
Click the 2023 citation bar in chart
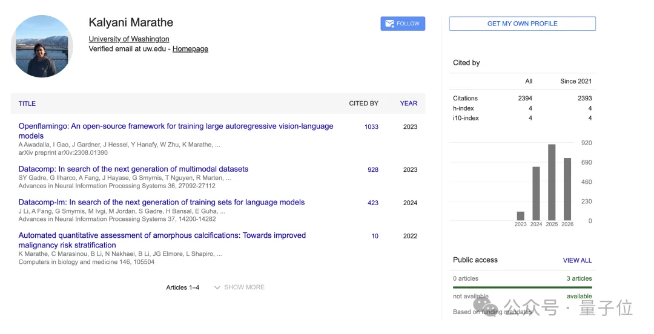point(521,216)
